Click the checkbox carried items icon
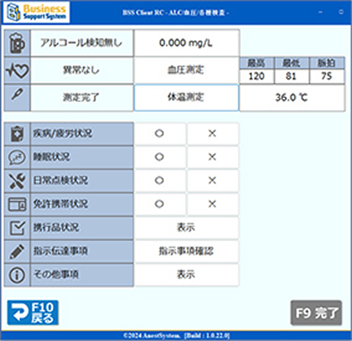 [x=17, y=228]
